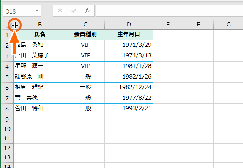Click the date cell 1993/2/21

click(x=129, y=109)
